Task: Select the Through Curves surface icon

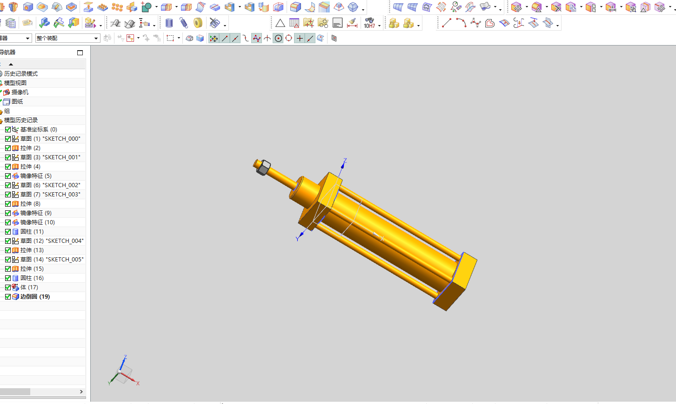Action: click(x=398, y=7)
